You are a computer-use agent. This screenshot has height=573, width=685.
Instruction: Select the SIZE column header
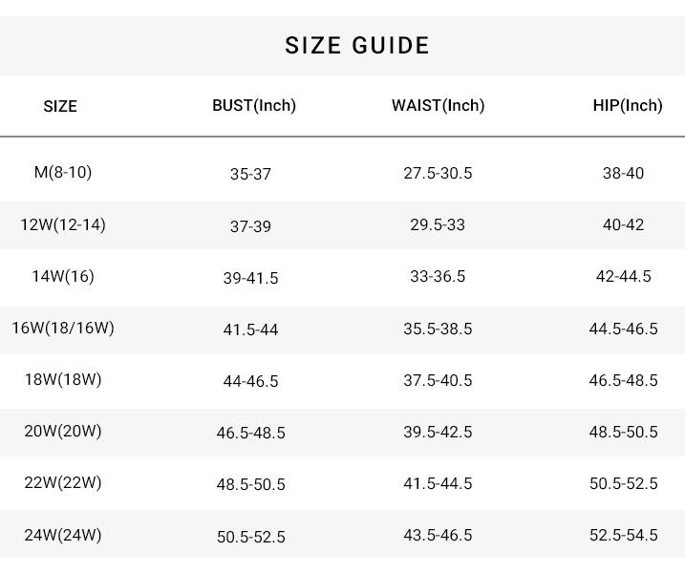point(60,106)
